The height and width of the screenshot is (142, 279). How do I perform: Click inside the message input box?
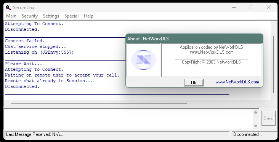click(128, 119)
